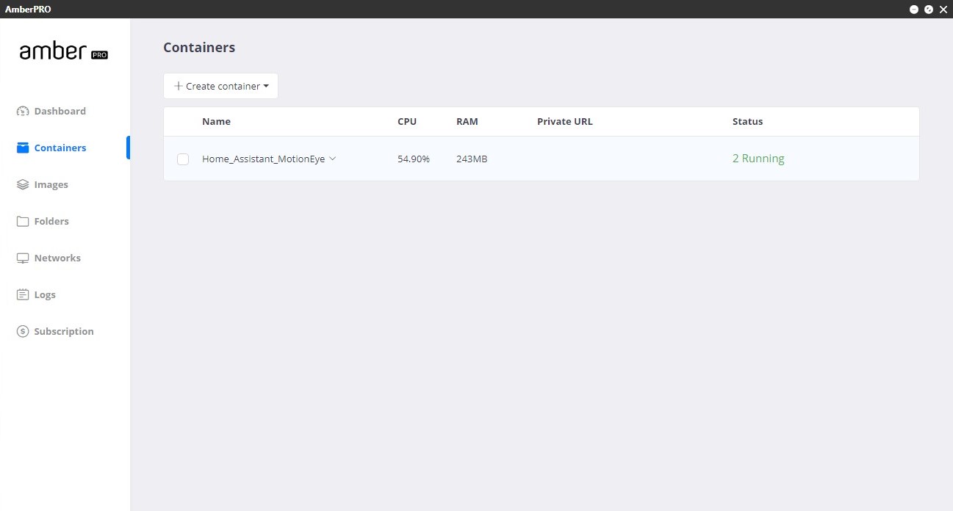Maximize the AmberPRO window
This screenshot has width=953, height=511.
pyautogui.click(x=929, y=10)
